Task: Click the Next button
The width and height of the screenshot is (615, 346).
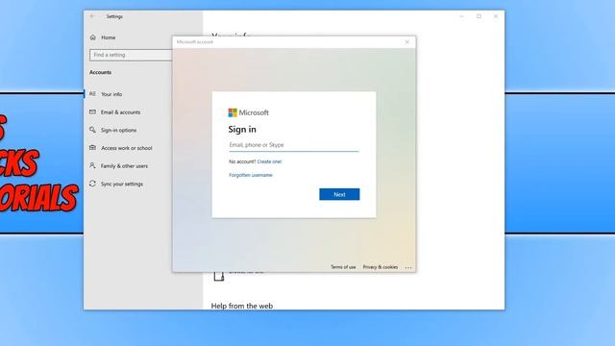Action: click(339, 194)
